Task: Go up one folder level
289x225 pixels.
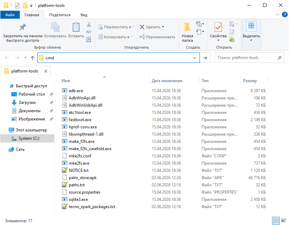Action: click(x=32, y=58)
